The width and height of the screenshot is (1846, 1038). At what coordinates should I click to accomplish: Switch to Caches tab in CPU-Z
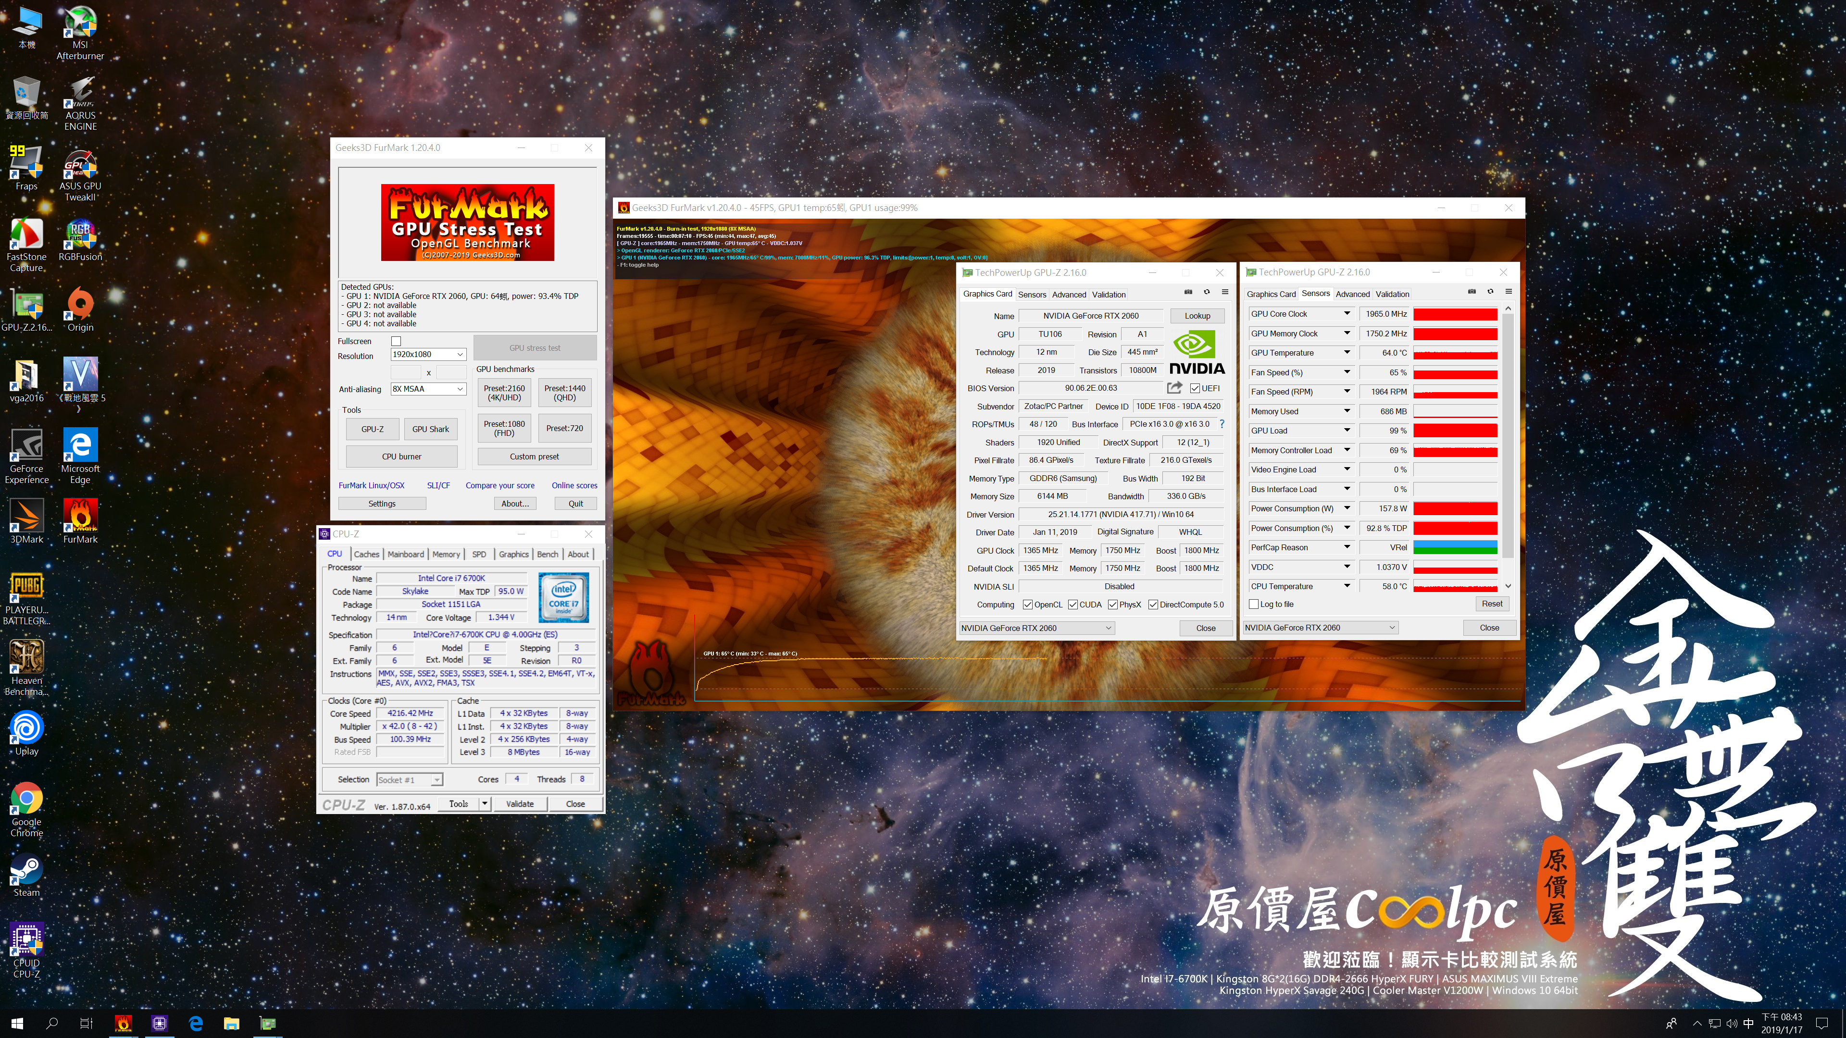pyautogui.click(x=366, y=554)
